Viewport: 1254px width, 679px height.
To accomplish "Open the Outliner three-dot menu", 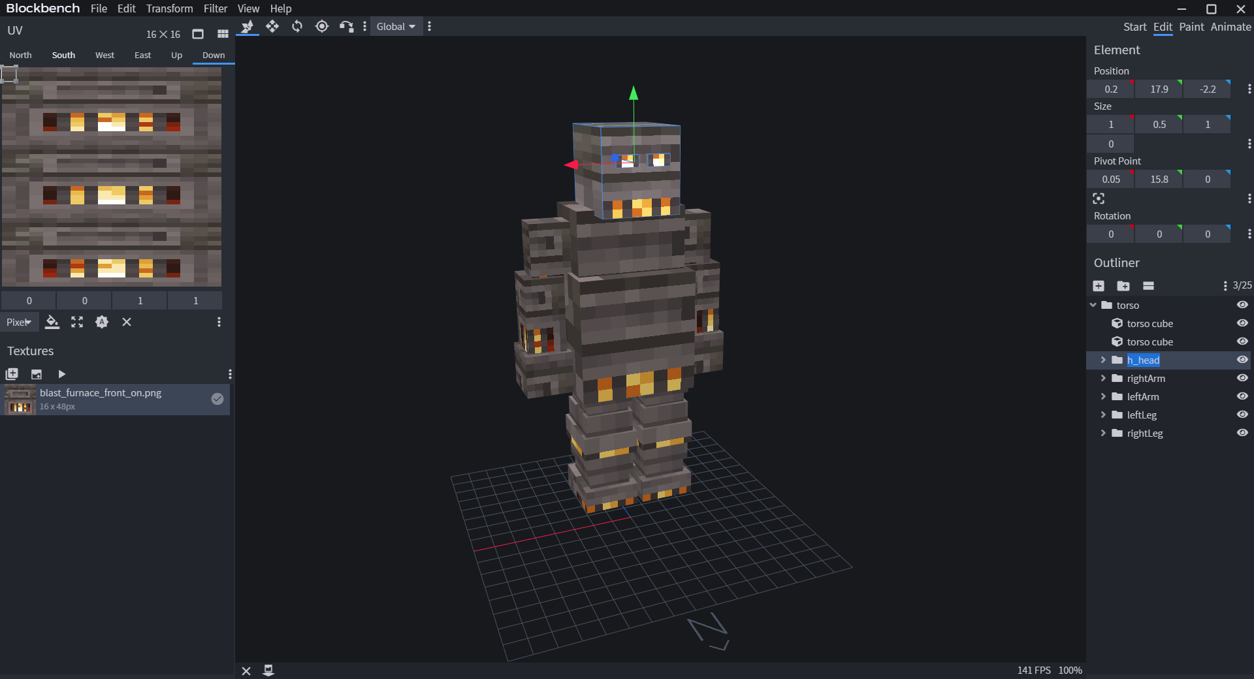I will 1225,286.
